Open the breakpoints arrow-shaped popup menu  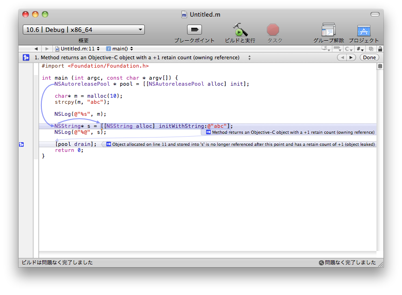[x=337, y=49]
